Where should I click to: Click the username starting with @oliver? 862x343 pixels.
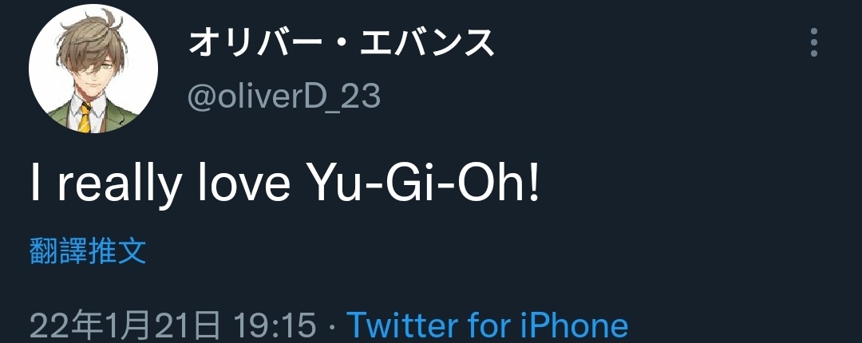[x=283, y=97]
